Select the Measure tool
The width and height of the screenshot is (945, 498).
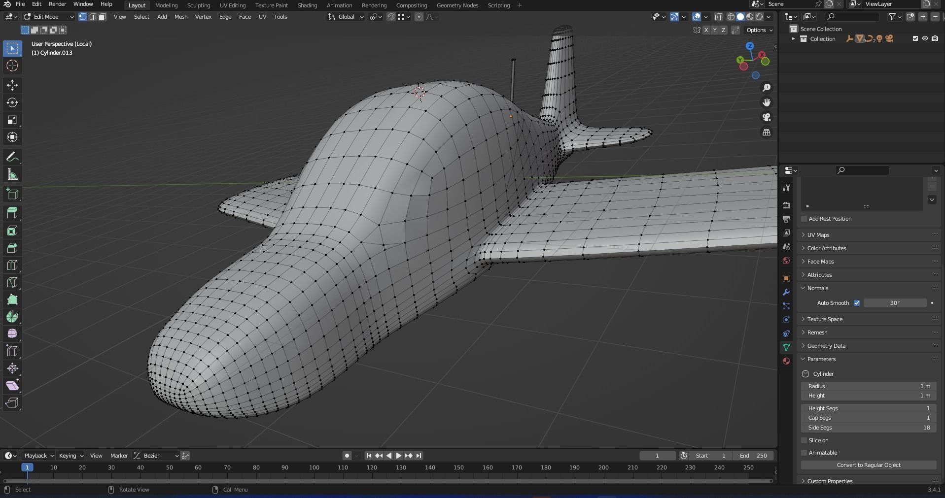12,174
